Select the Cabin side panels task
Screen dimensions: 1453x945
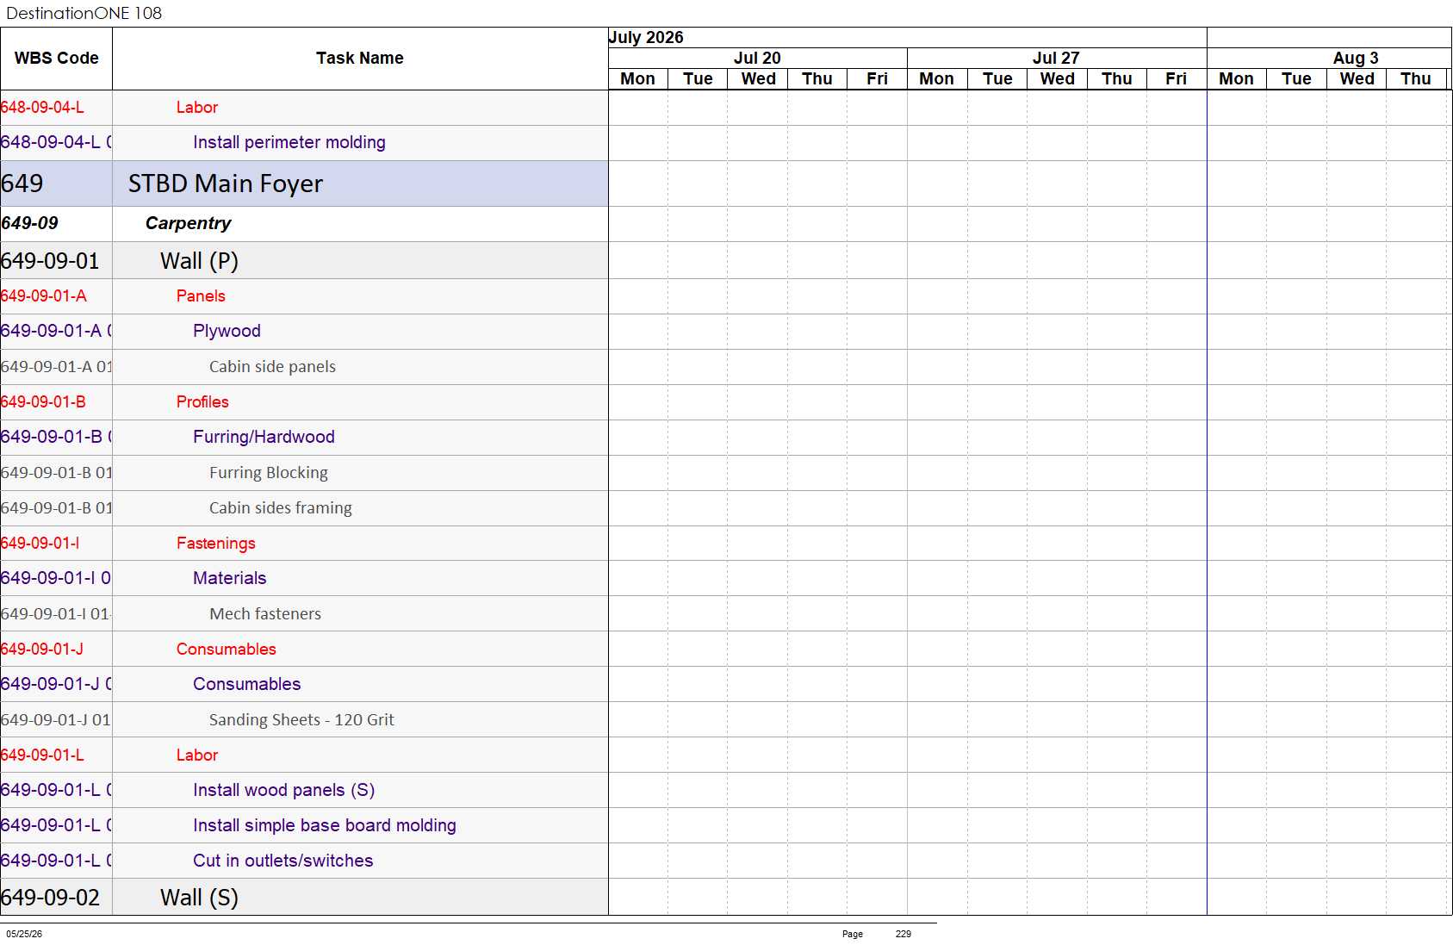click(x=272, y=367)
